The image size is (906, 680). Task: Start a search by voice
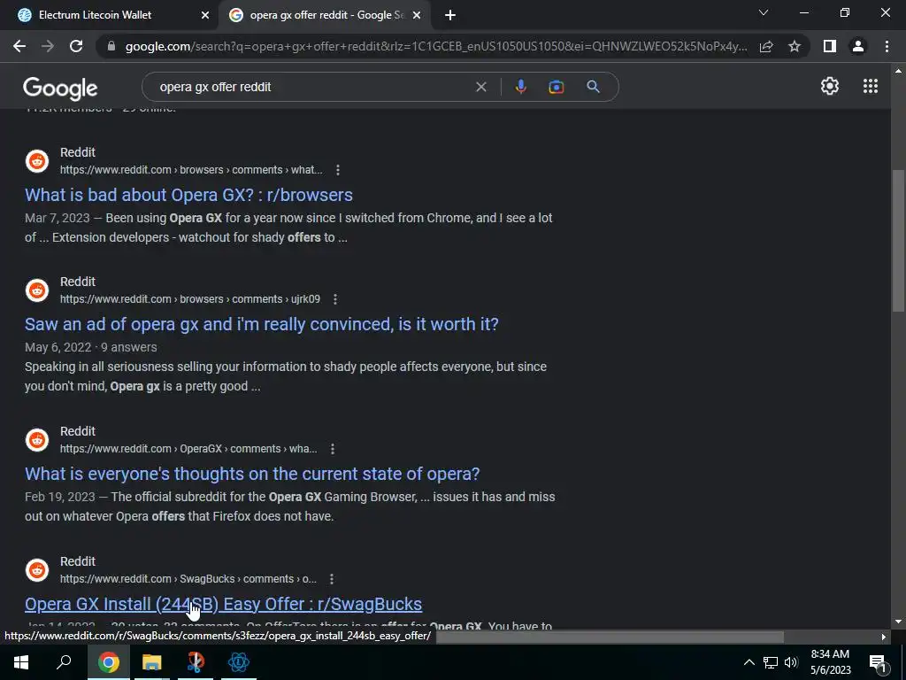click(x=520, y=87)
